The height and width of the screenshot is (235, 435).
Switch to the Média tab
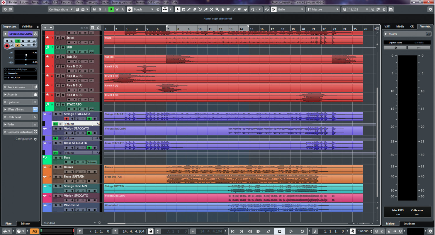[400, 26]
